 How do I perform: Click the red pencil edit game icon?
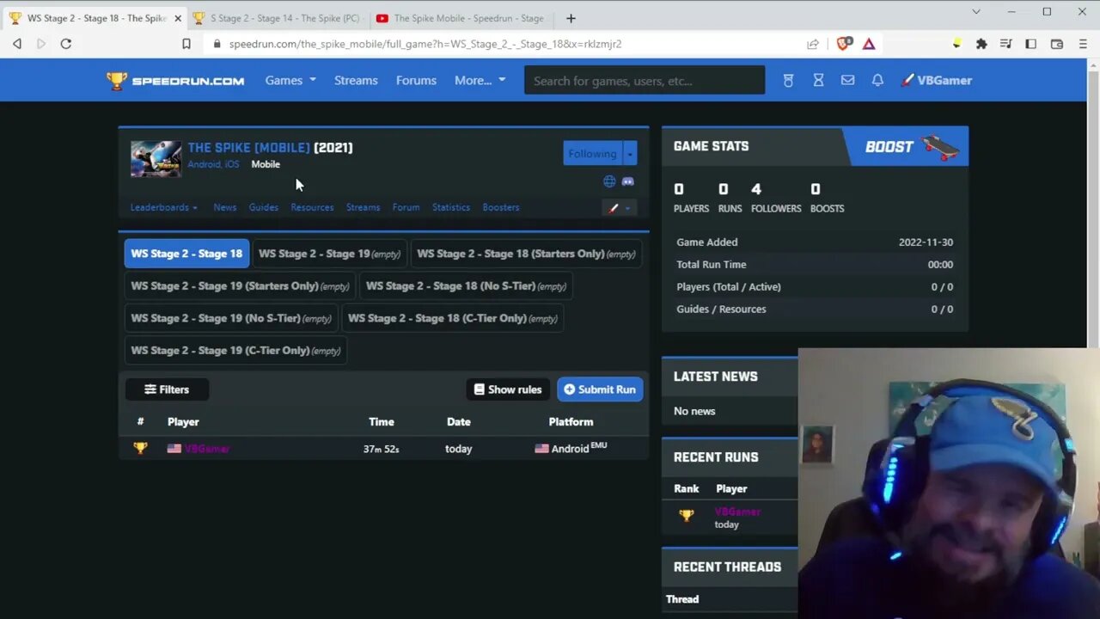[614, 208]
